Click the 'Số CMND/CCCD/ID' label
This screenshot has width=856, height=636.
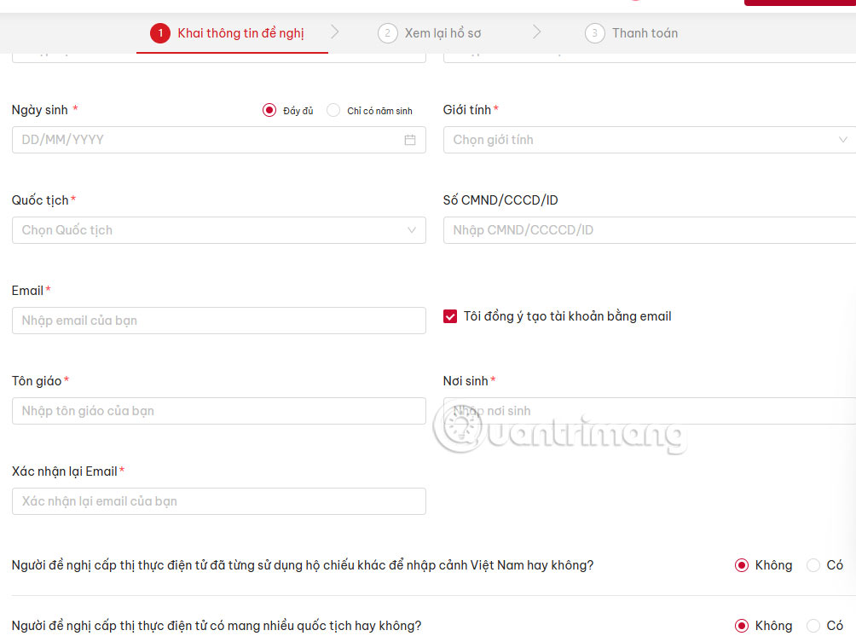tap(500, 200)
